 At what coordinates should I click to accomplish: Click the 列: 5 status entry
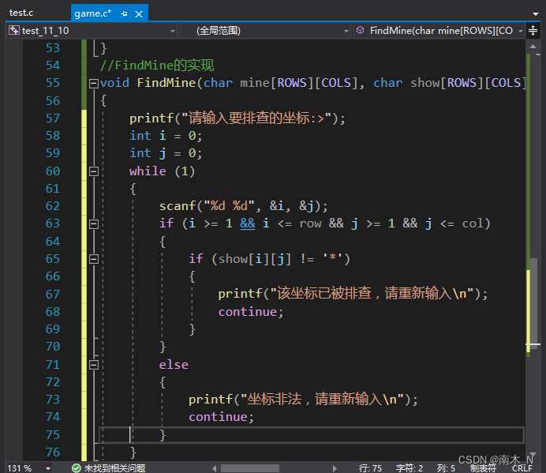[x=446, y=468]
